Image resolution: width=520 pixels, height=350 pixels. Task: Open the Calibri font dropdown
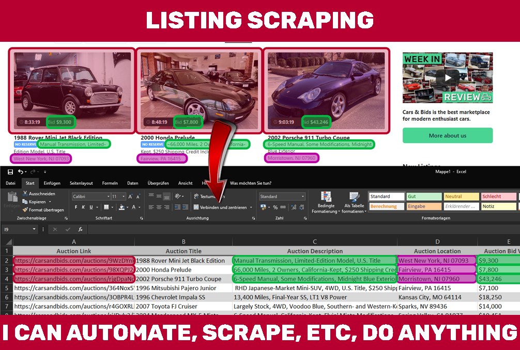tap(109, 196)
